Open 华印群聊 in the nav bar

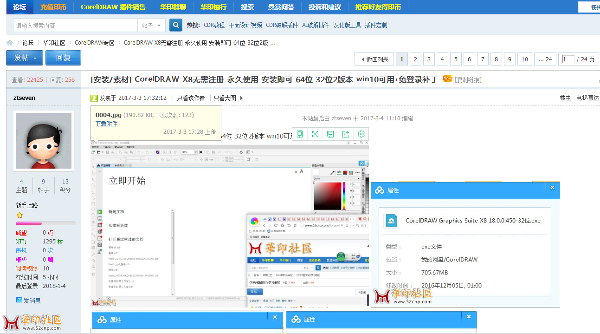click(x=173, y=7)
